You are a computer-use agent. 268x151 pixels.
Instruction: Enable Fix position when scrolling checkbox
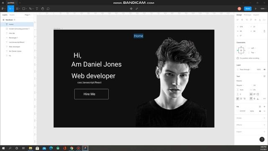237,58
